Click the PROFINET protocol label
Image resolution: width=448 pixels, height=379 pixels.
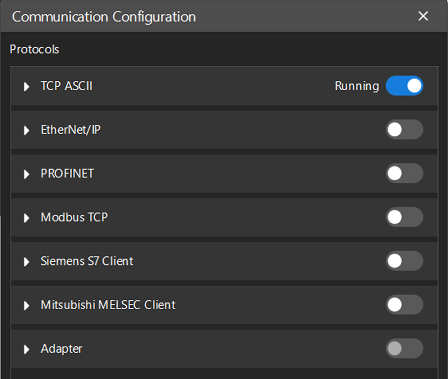(67, 174)
